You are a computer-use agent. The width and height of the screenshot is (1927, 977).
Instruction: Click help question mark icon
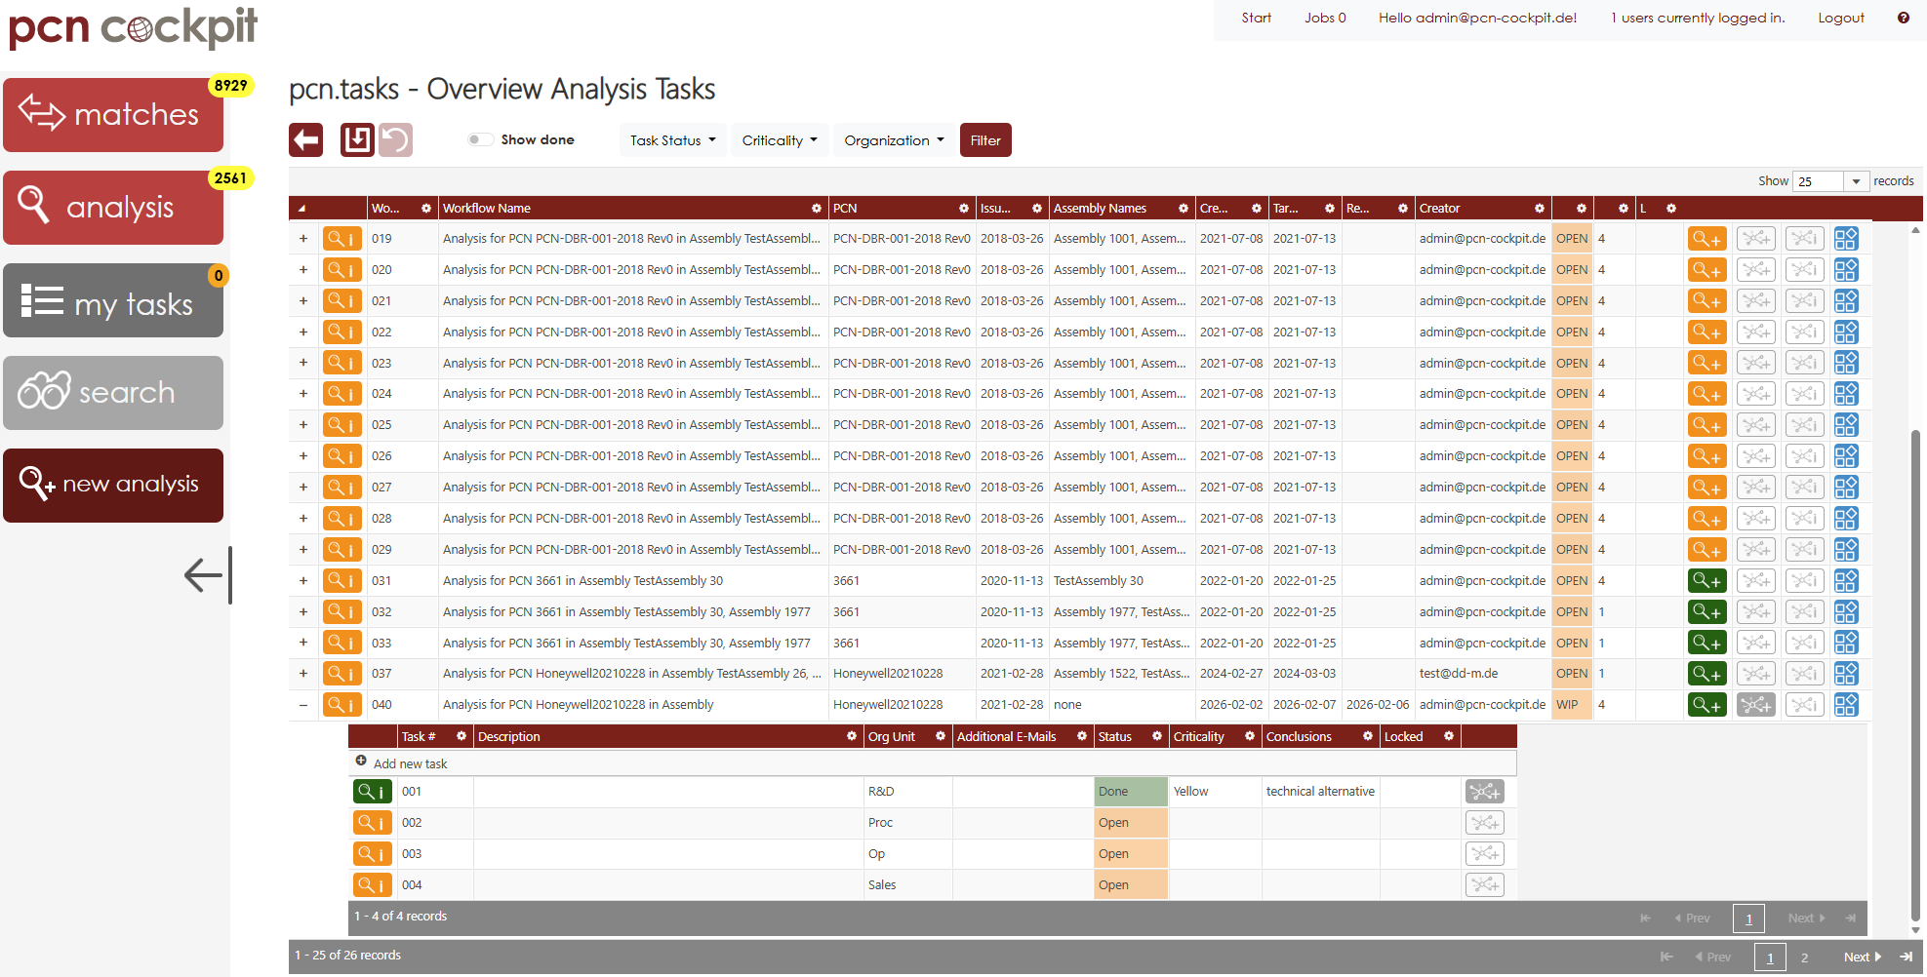click(1904, 18)
